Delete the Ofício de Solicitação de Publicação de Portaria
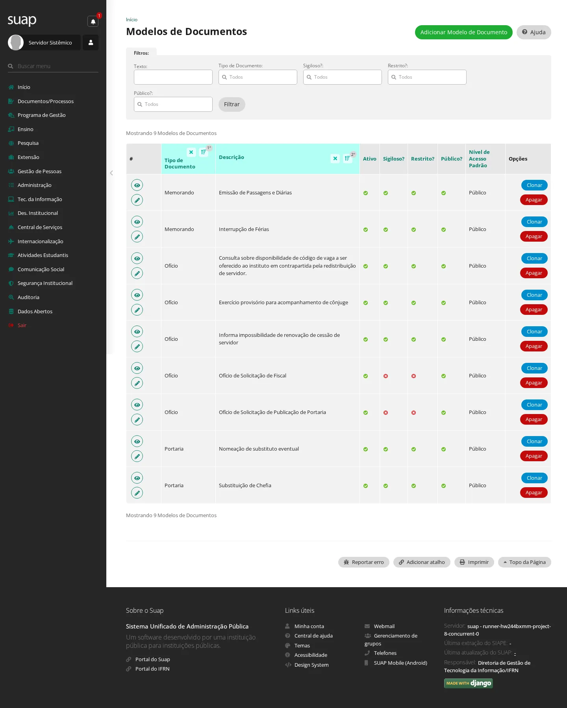The image size is (567, 708). pos(534,420)
